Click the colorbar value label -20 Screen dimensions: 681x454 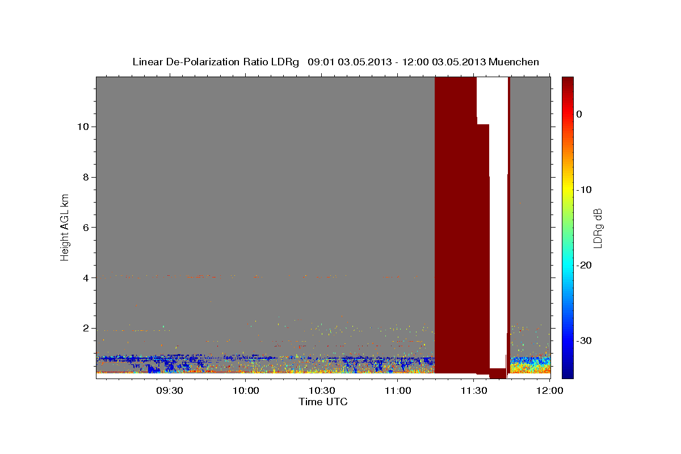pos(585,265)
